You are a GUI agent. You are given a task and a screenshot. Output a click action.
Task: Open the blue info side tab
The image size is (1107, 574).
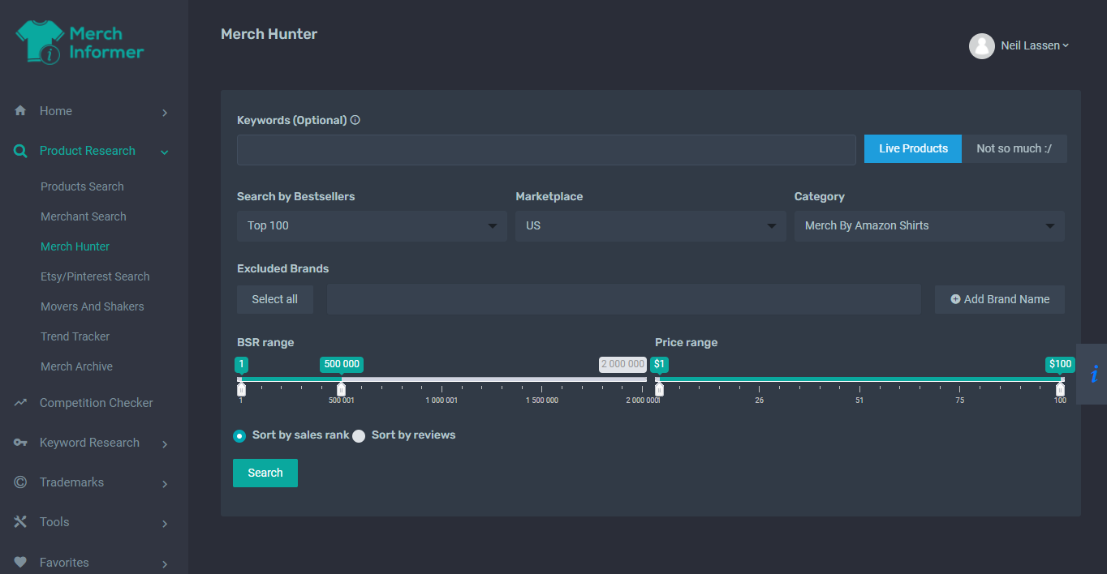(1092, 374)
